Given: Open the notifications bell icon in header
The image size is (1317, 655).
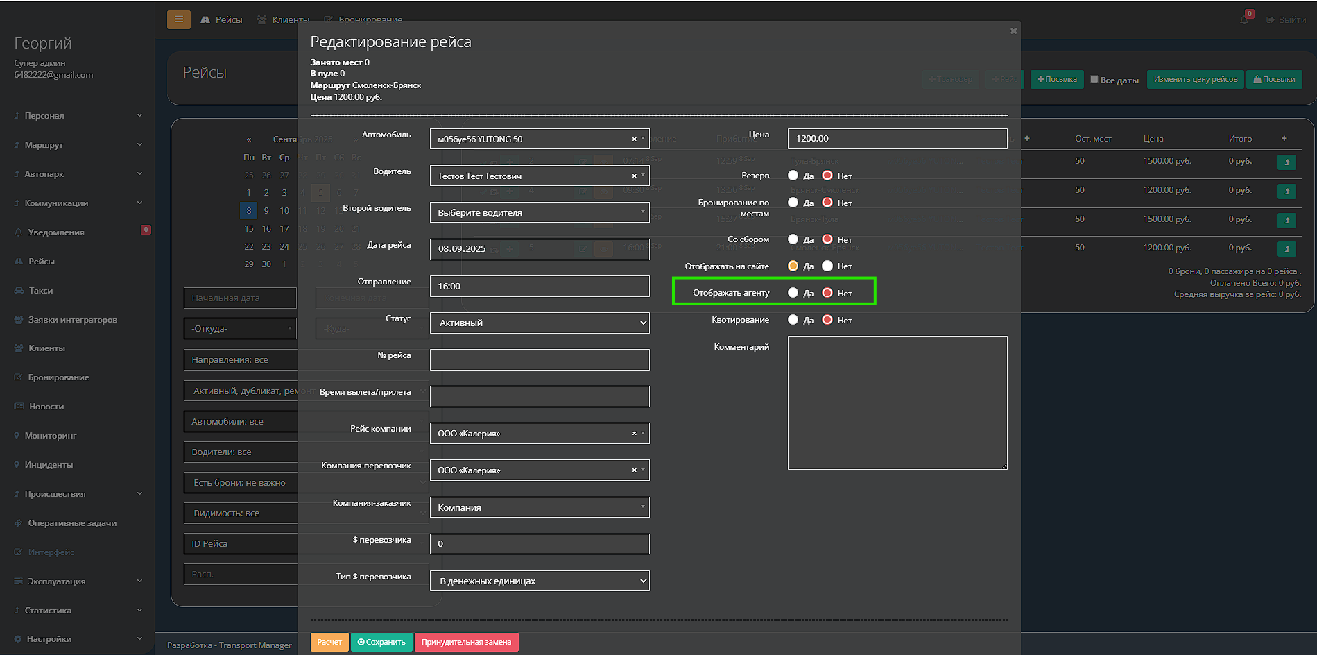Looking at the screenshot, I should point(1244,19).
